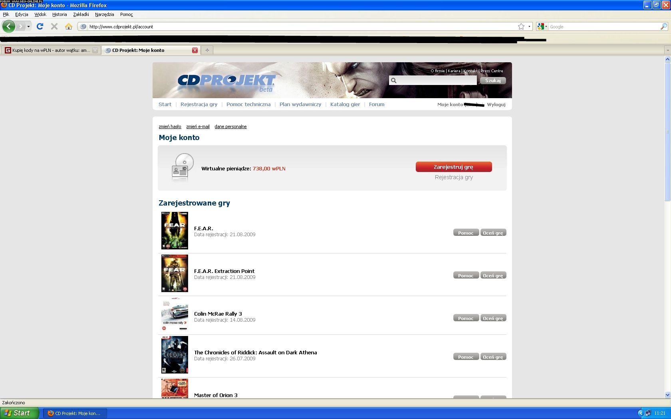Open the Kontakt link
The width and height of the screenshot is (671, 419).
point(470,71)
